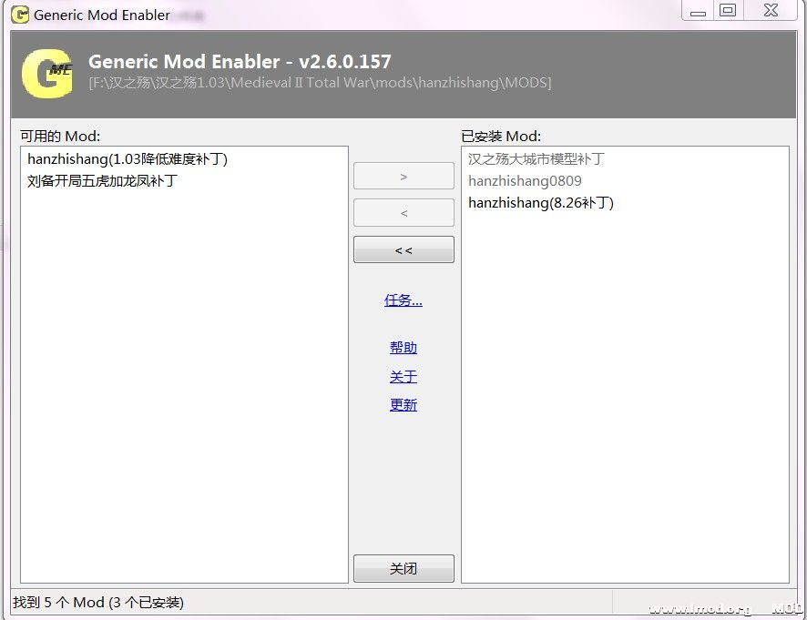This screenshot has height=620, width=807.
Task: Click the 更新 update link
Action: point(403,405)
